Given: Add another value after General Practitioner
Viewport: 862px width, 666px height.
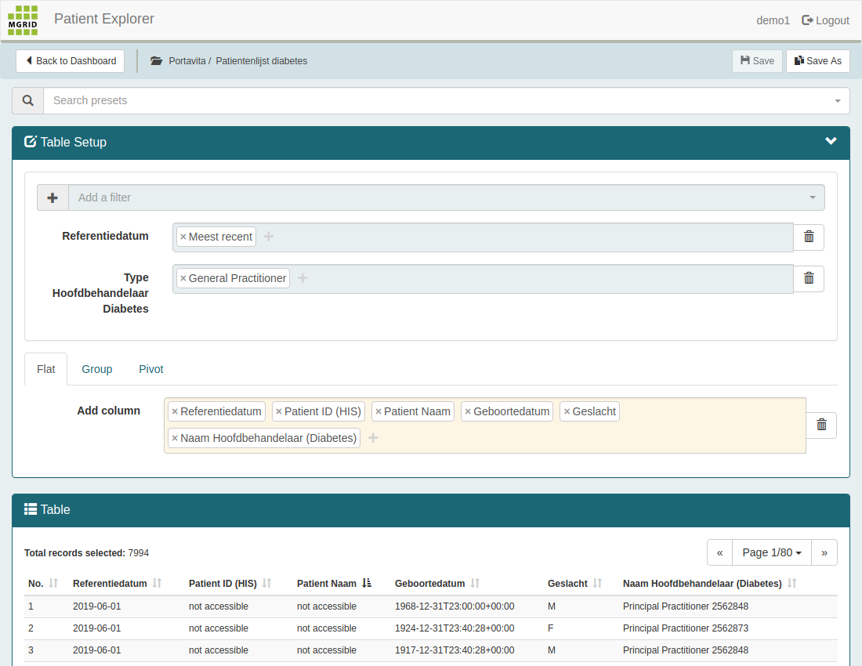Looking at the screenshot, I should point(302,279).
